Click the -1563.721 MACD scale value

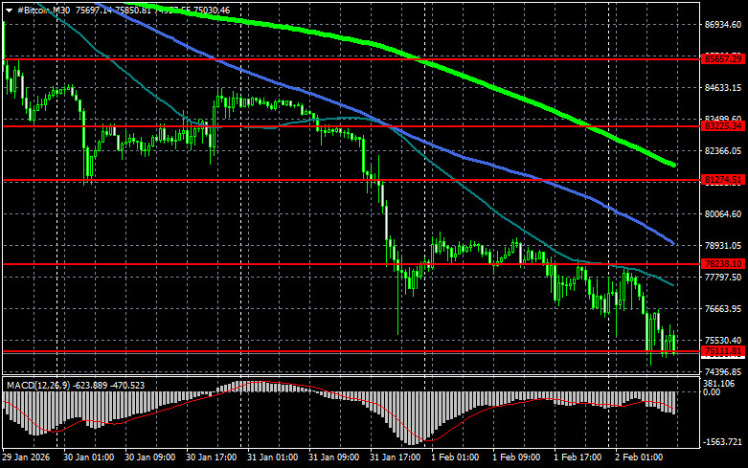coord(723,441)
